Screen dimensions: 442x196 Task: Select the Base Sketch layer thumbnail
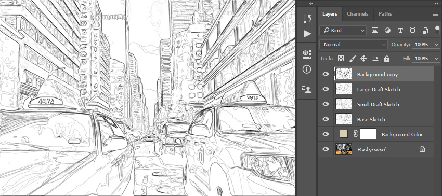click(x=344, y=119)
